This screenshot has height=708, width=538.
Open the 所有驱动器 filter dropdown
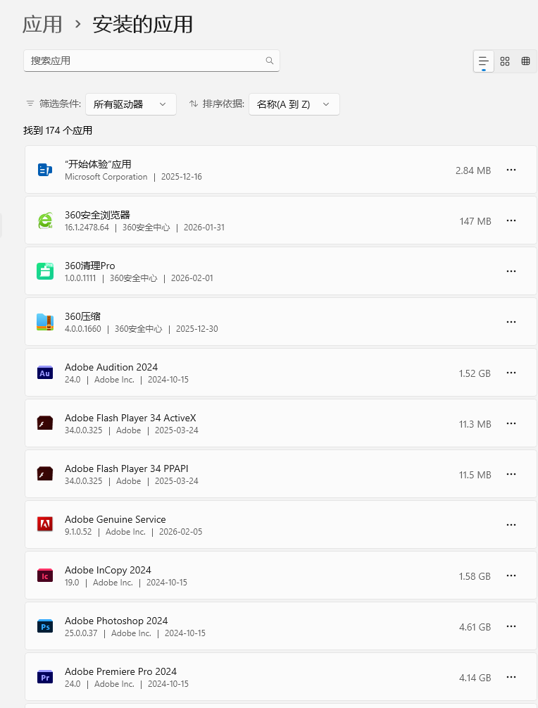tap(131, 104)
